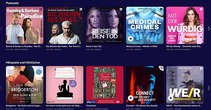Open the Tintenherz audiobook cover

tap(105, 85)
